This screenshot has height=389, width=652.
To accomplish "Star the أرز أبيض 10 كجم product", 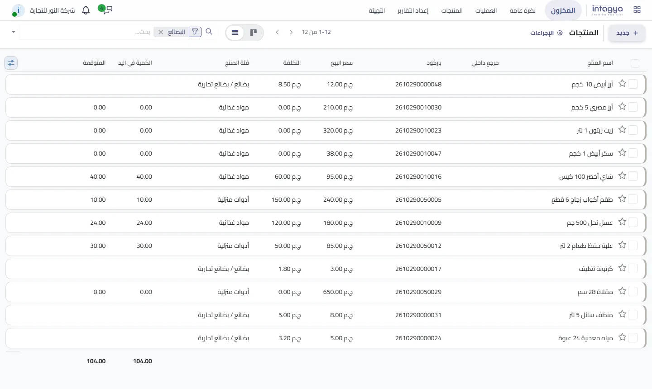I will click(x=622, y=84).
